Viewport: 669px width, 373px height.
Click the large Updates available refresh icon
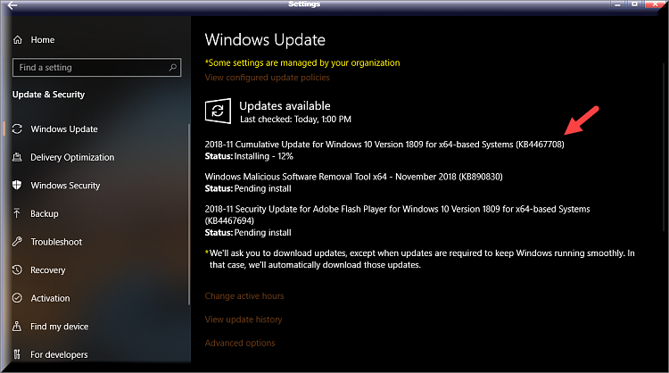coord(218,111)
